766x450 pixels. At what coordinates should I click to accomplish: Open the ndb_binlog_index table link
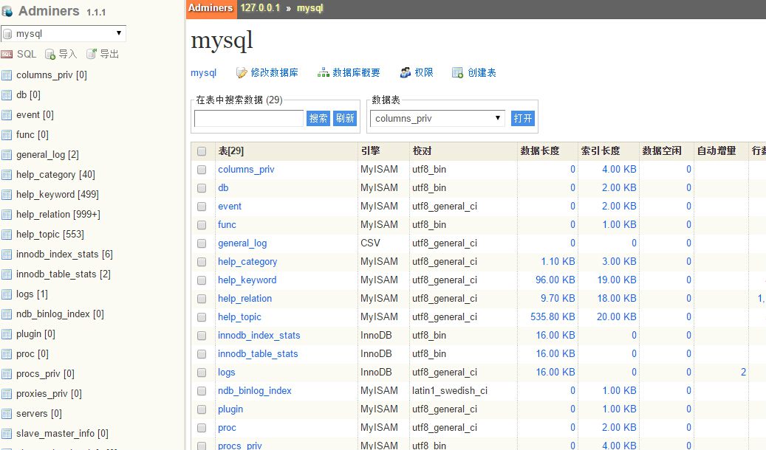255,391
